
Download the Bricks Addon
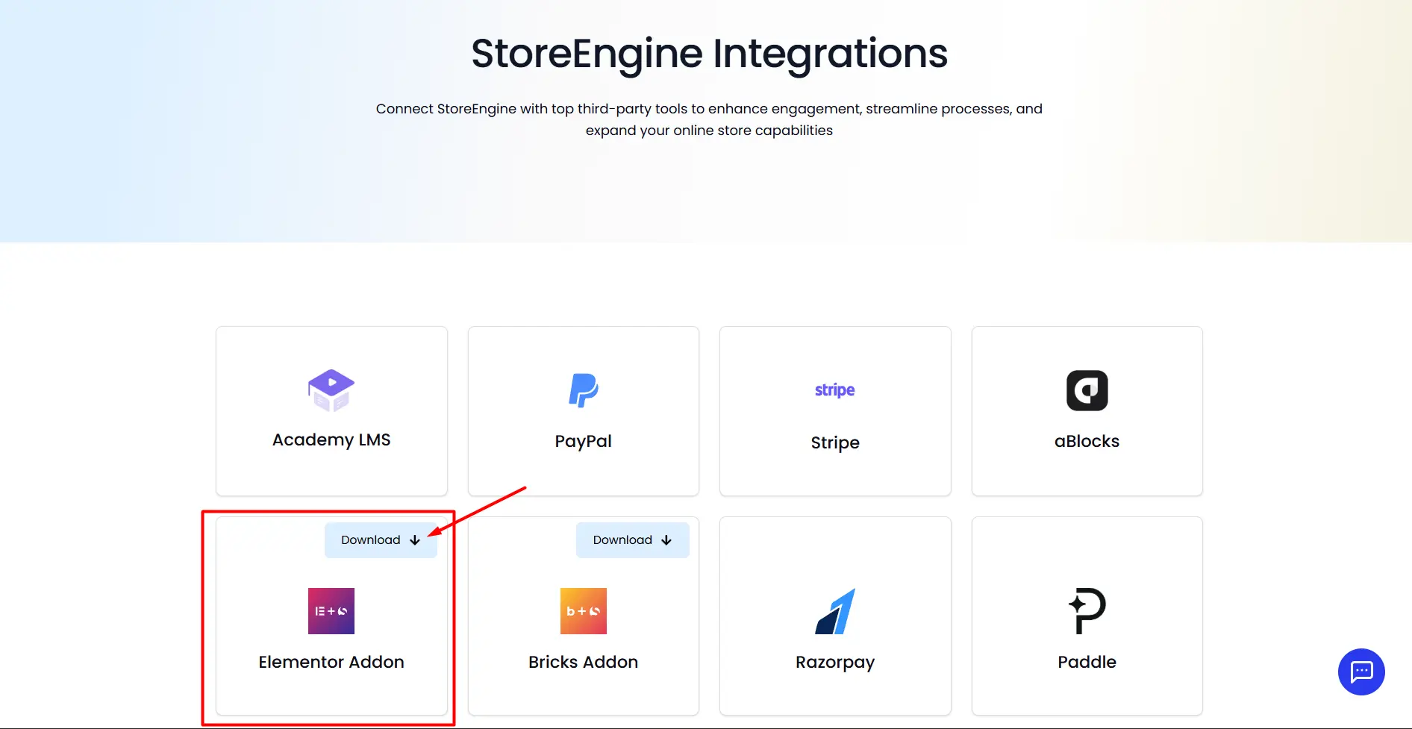pyautogui.click(x=632, y=539)
